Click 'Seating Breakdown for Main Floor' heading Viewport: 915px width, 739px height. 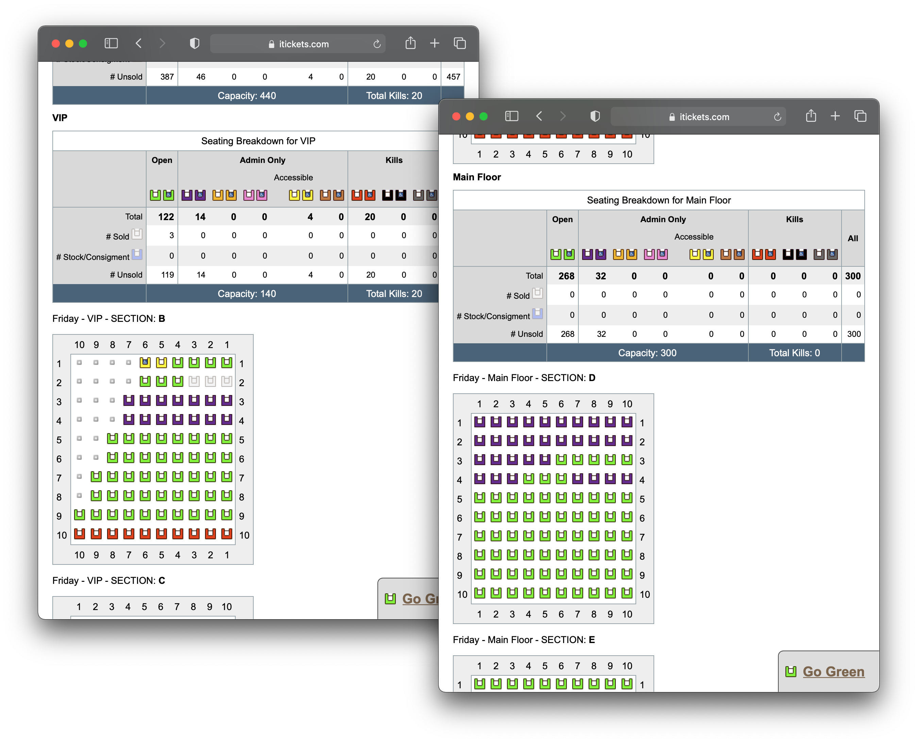pos(659,200)
